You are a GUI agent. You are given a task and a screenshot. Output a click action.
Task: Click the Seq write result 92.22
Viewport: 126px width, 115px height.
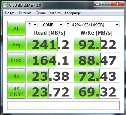97,44
